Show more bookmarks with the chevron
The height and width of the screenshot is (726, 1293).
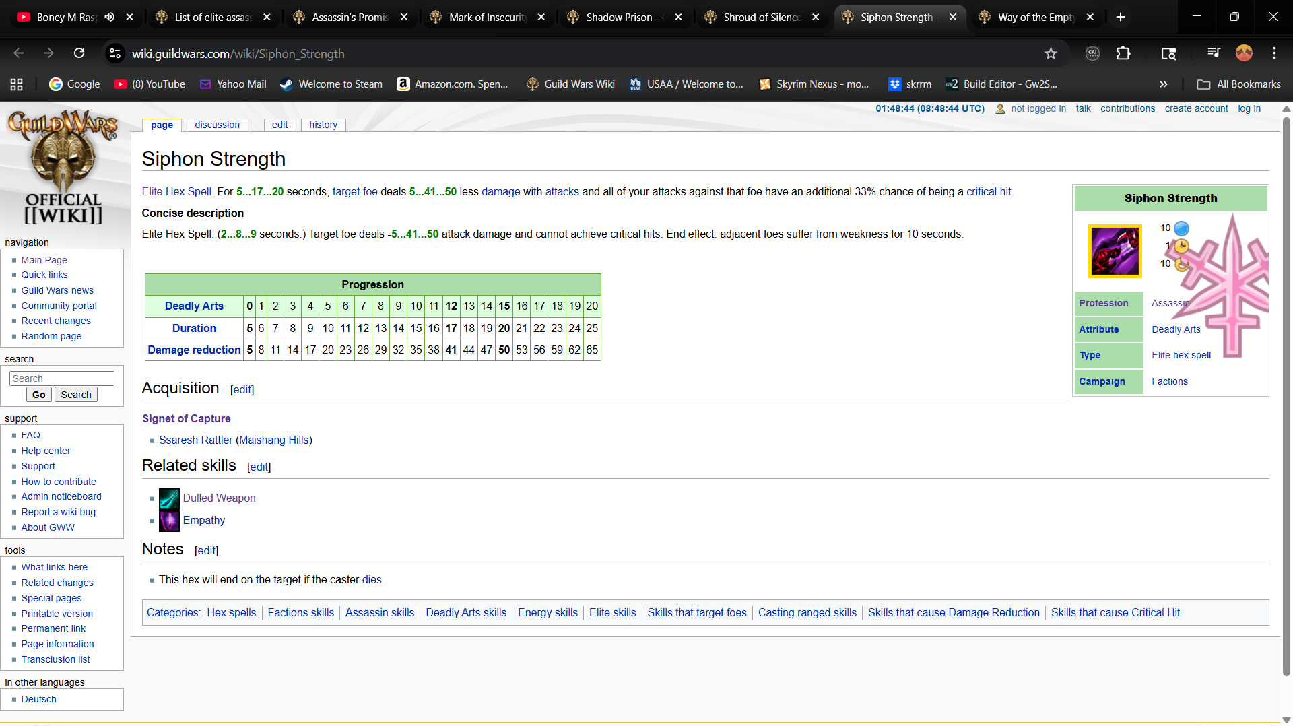point(1163,84)
